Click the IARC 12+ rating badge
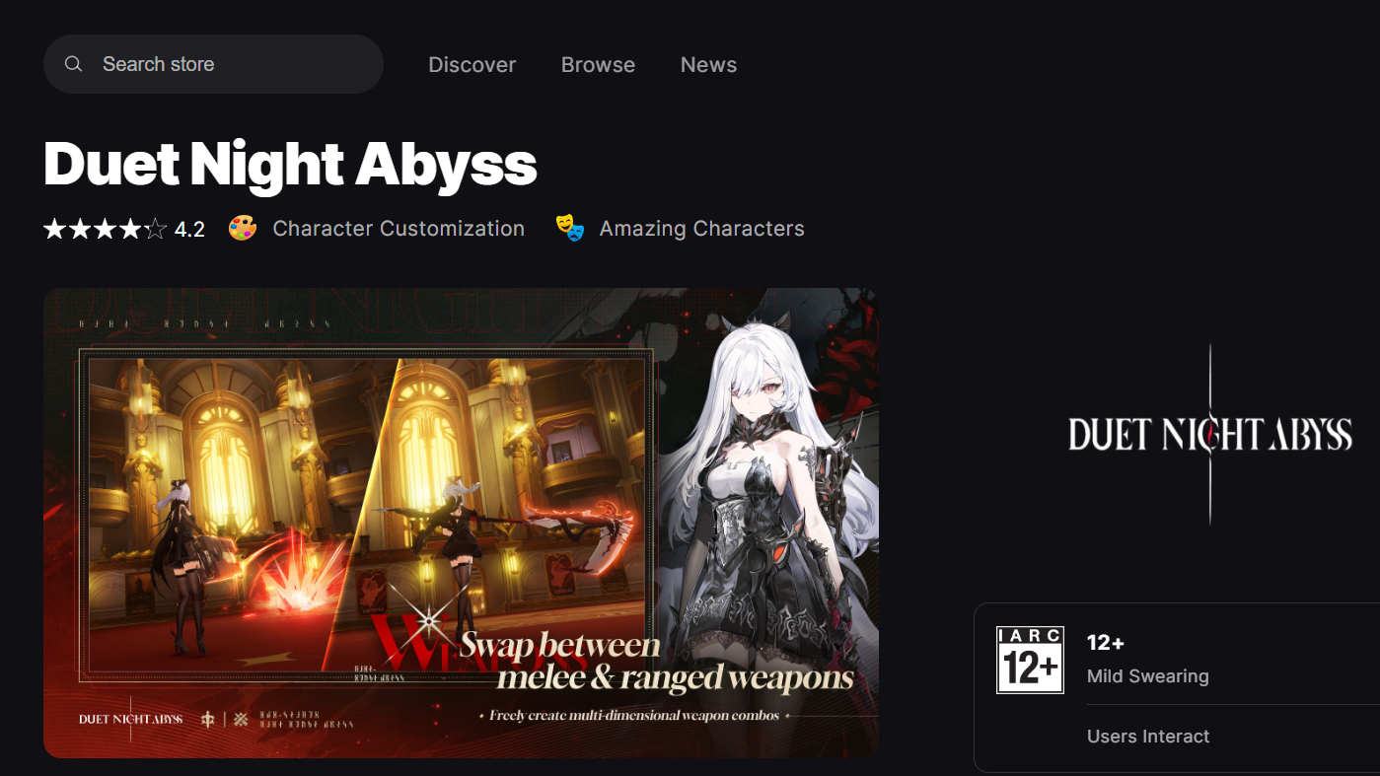1380x776 pixels. coord(1030,661)
